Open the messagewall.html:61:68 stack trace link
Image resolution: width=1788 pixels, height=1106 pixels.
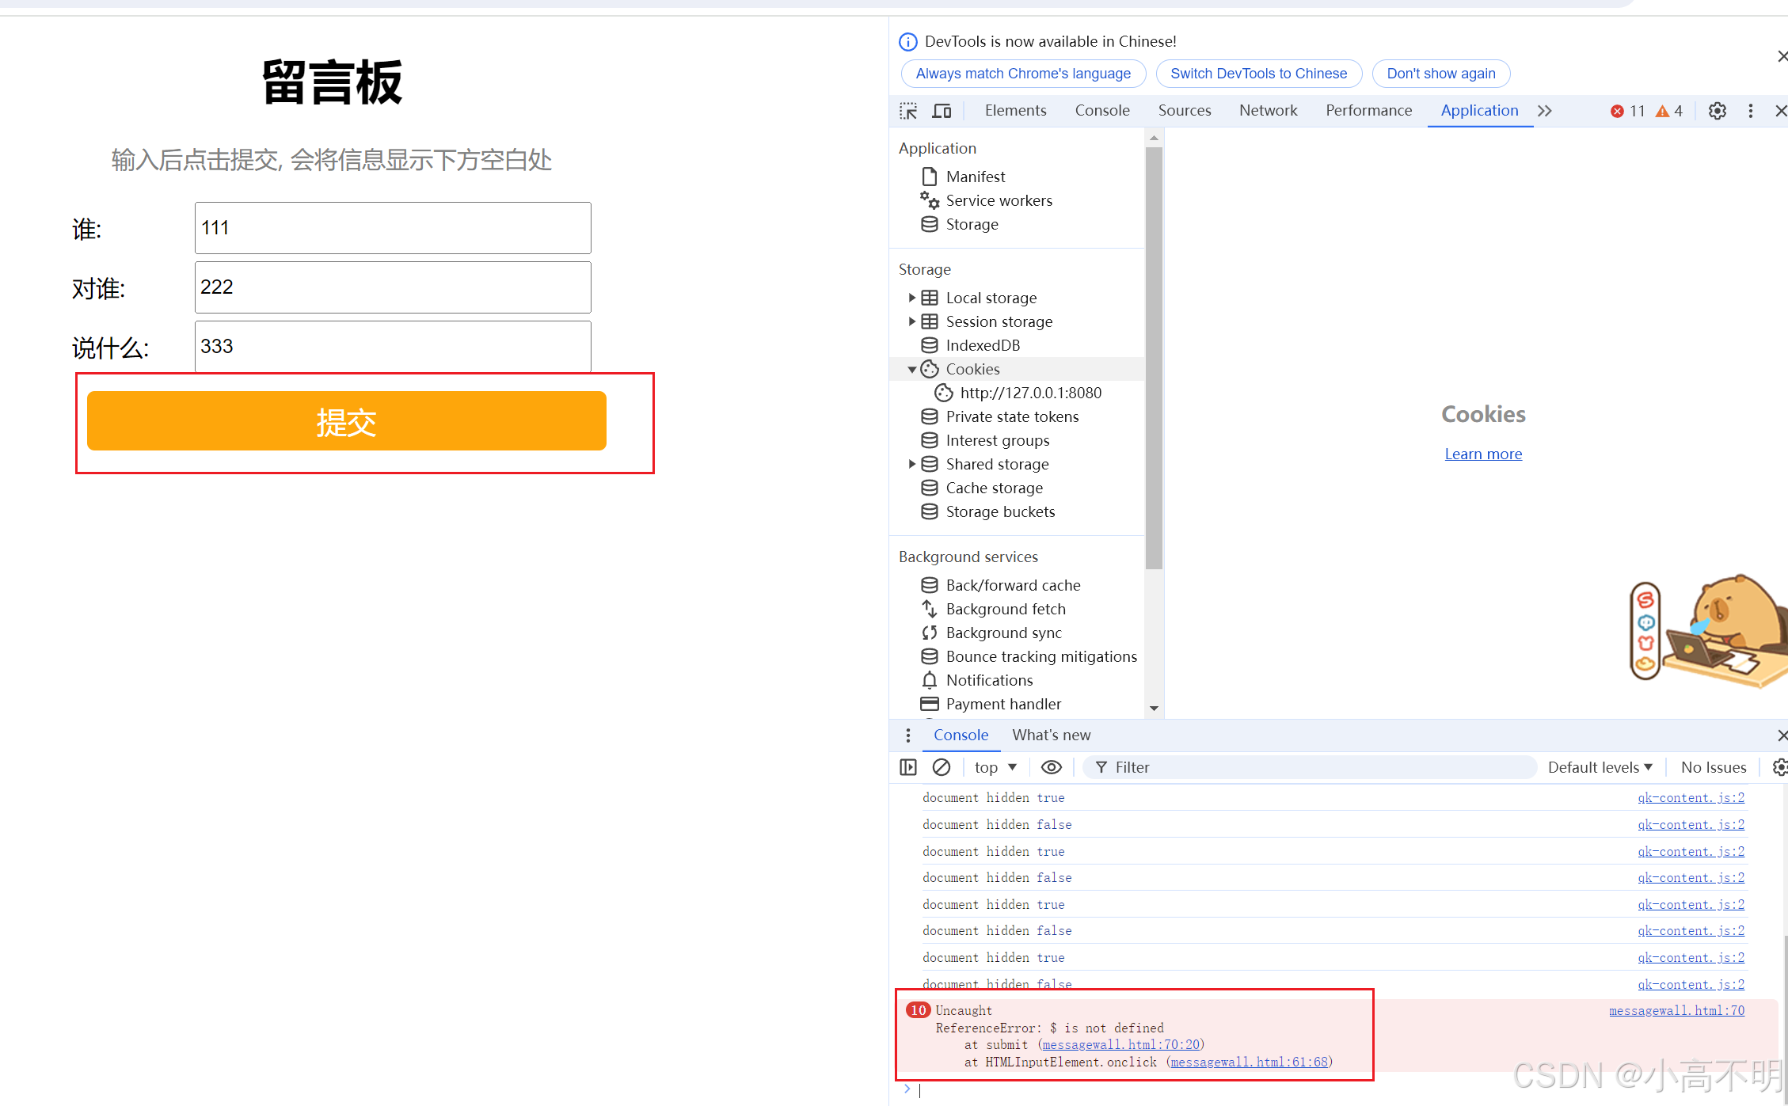pyautogui.click(x=1249, y=1062)
